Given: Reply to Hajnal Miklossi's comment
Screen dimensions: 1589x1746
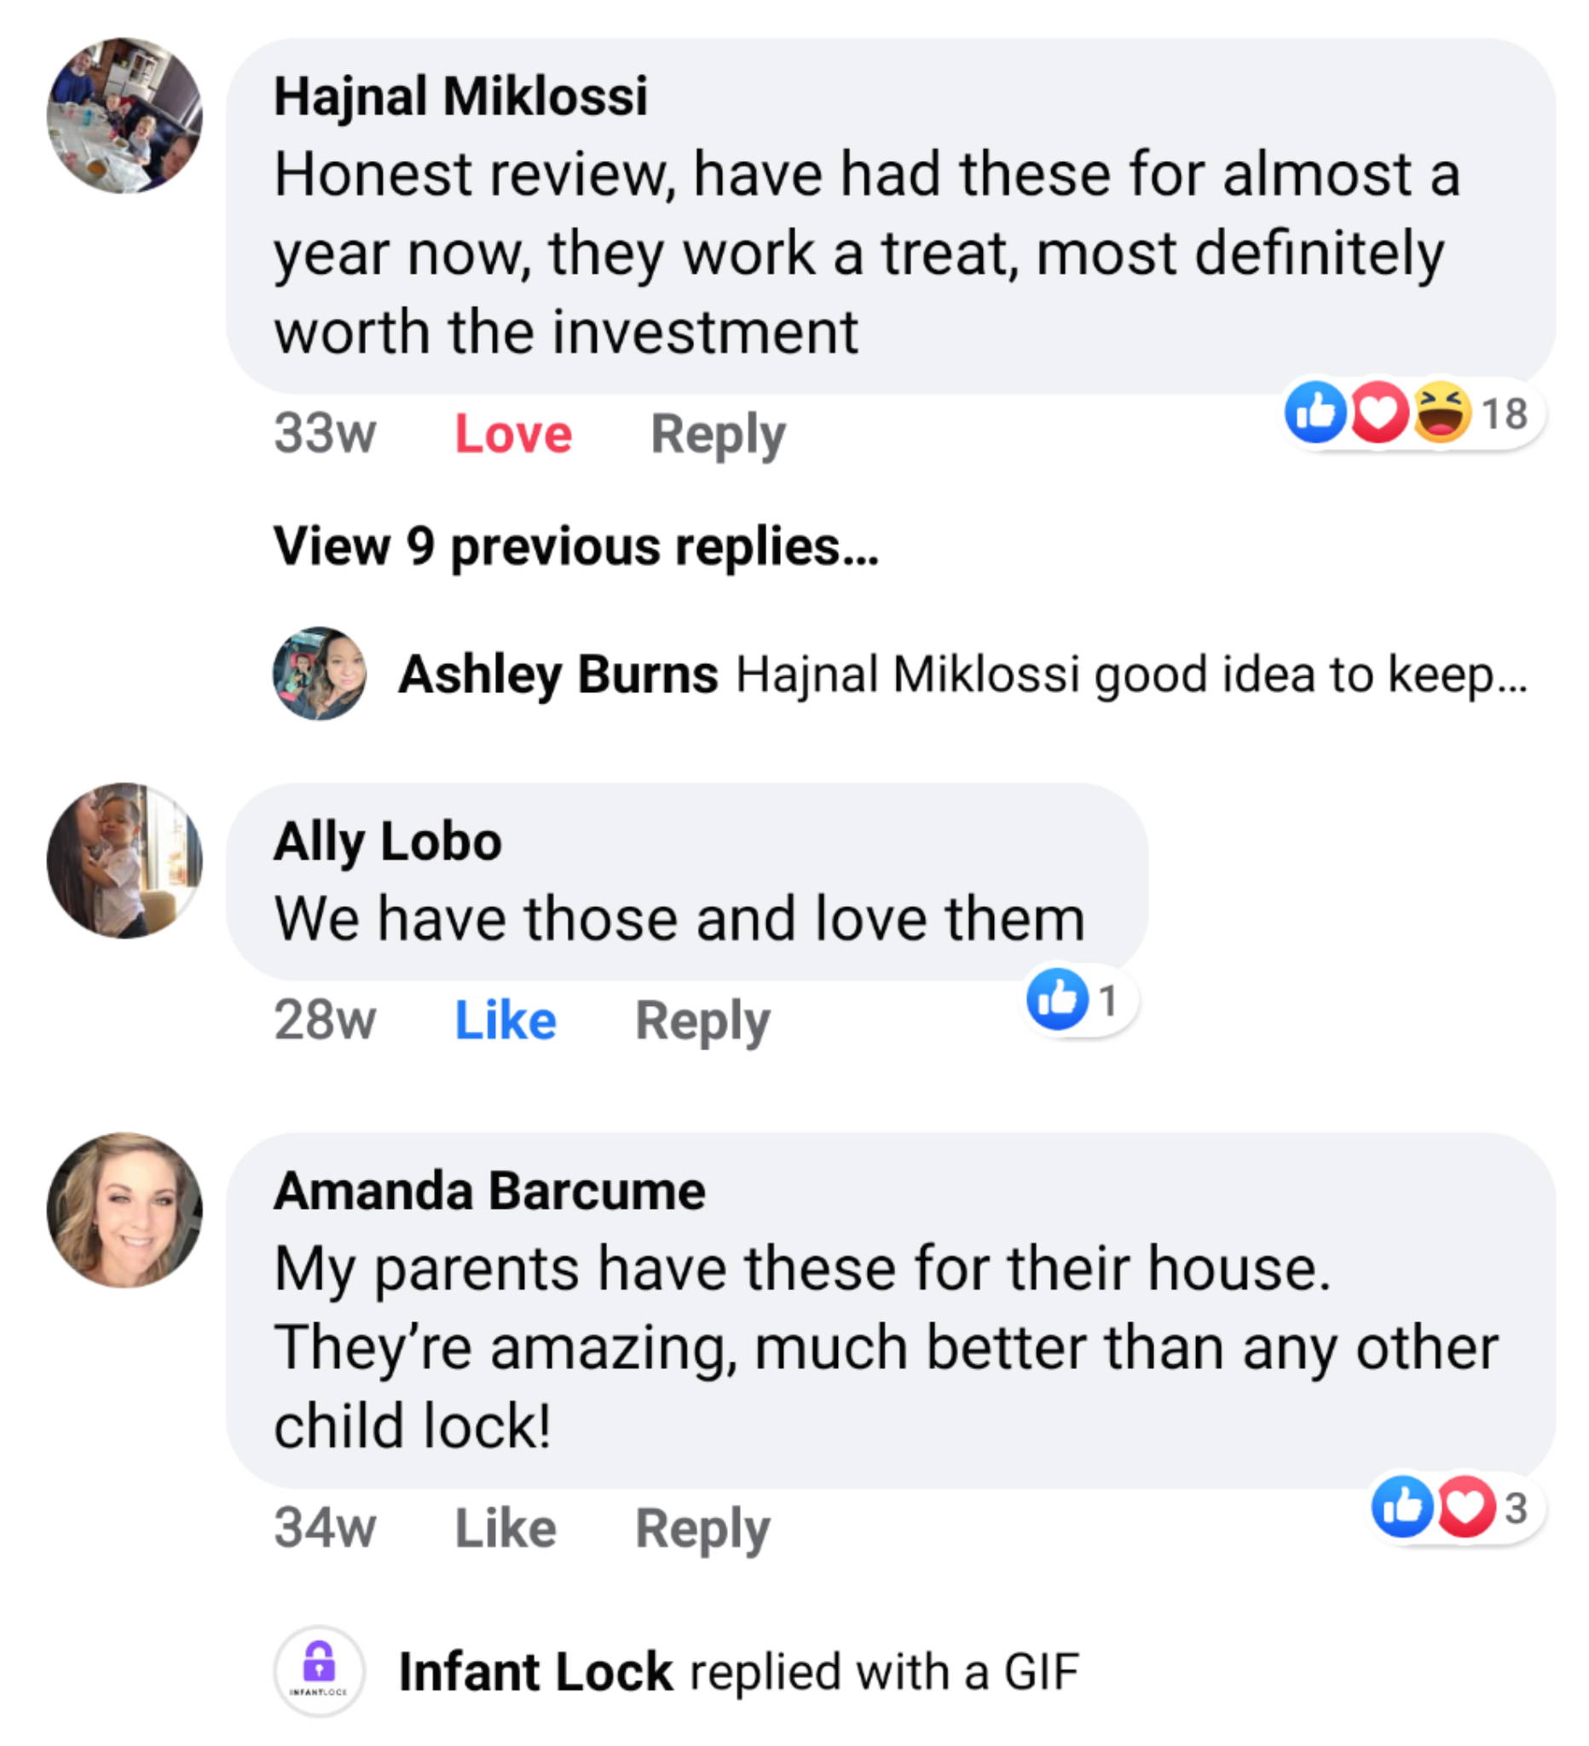Looking at the screenshot, I should 718,435.
